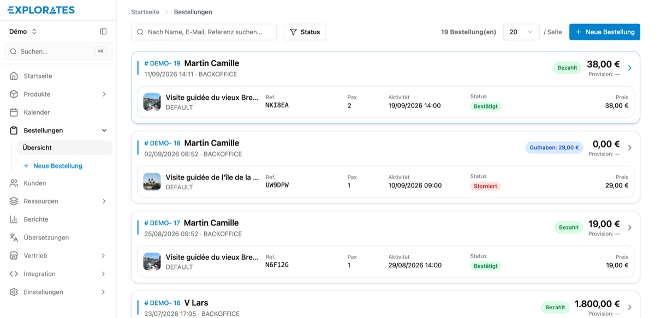This screenshot has width=655, height=318.
Task: Open the DEMO-18 tour thumbnail
Action: pos(152,182)
